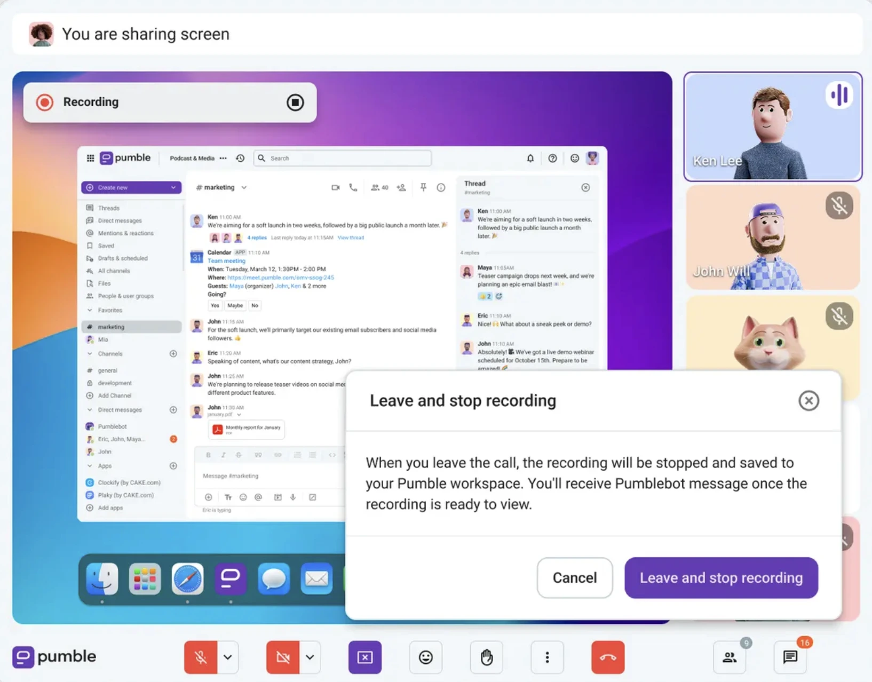Raise hand in the call
The image size is (872, 682).
coord(487,657)
